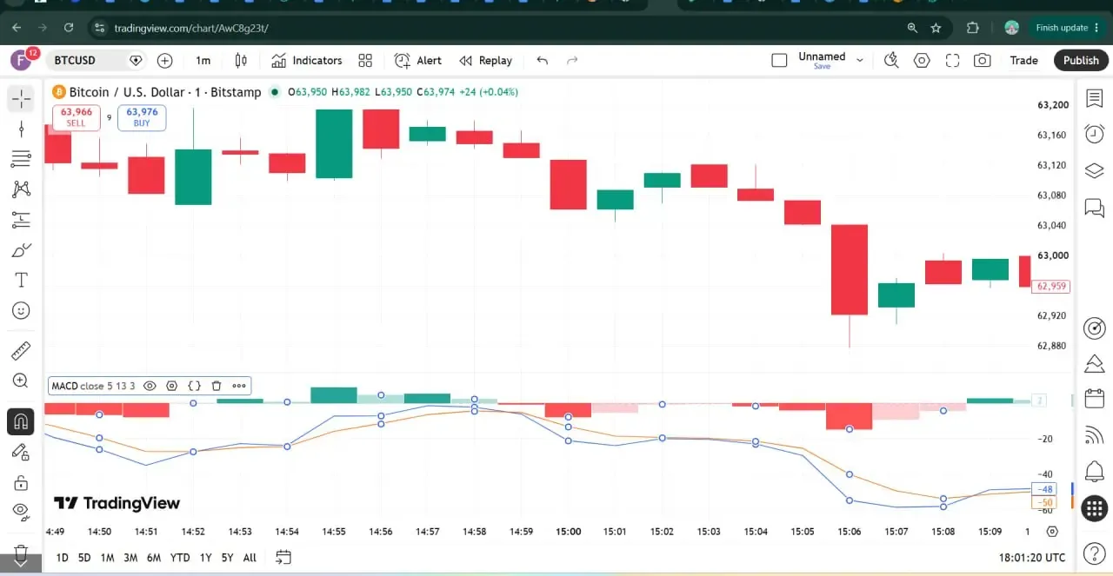Open the layout setup square icon
Image resolution: width=1113 pixels, height=576 pixels.
click(x=779, y=60)
